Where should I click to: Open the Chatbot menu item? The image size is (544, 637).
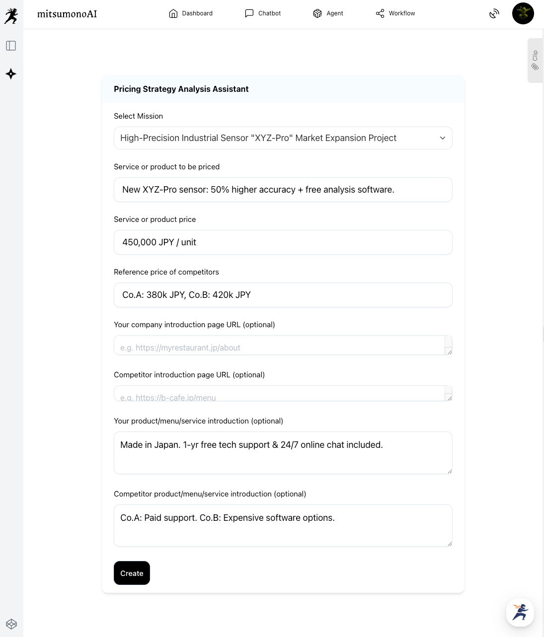point(263,13)
